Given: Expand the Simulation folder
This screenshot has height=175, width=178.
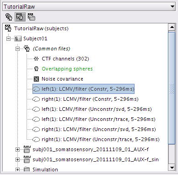Looking at the screenshot, I should coord(18,170).
